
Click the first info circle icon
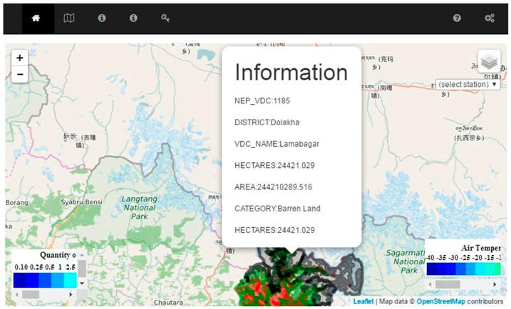tap(102, 19)
